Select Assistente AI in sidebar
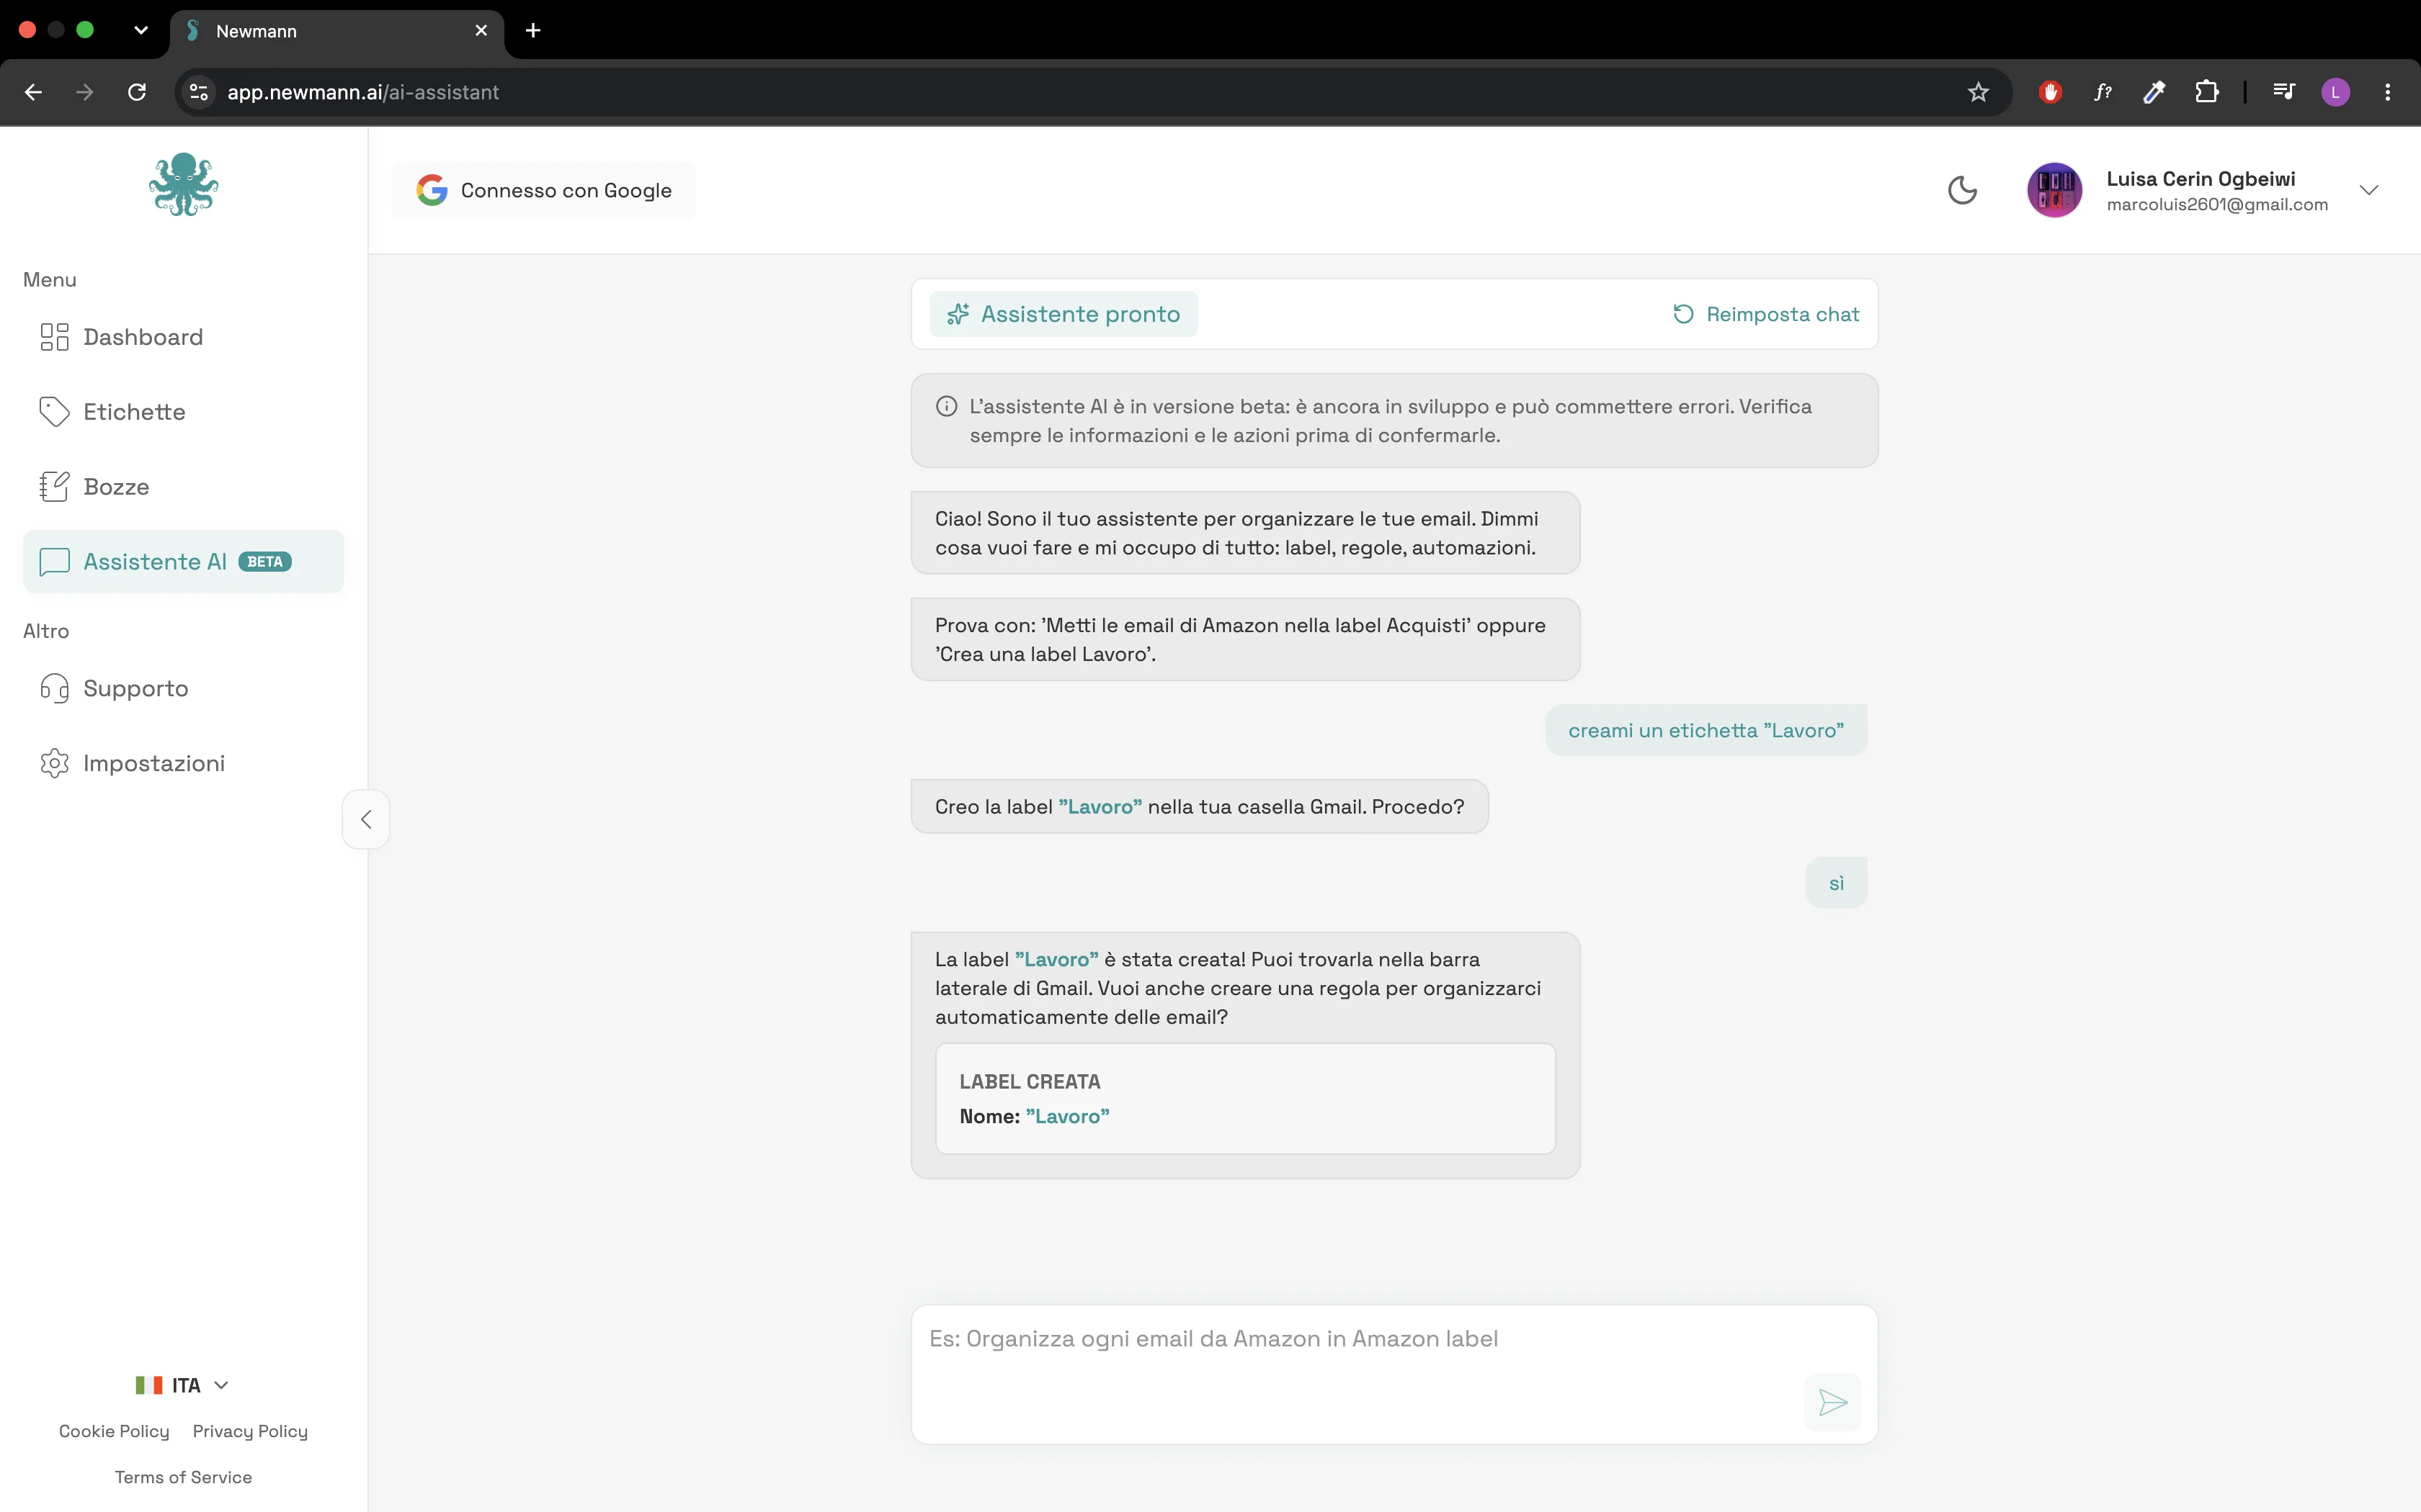This screenshot has height=1512, width=2421. 183,562
